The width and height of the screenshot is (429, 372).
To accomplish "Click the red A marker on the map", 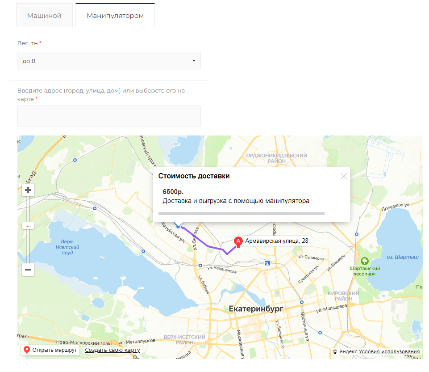I will click(238, 241).
